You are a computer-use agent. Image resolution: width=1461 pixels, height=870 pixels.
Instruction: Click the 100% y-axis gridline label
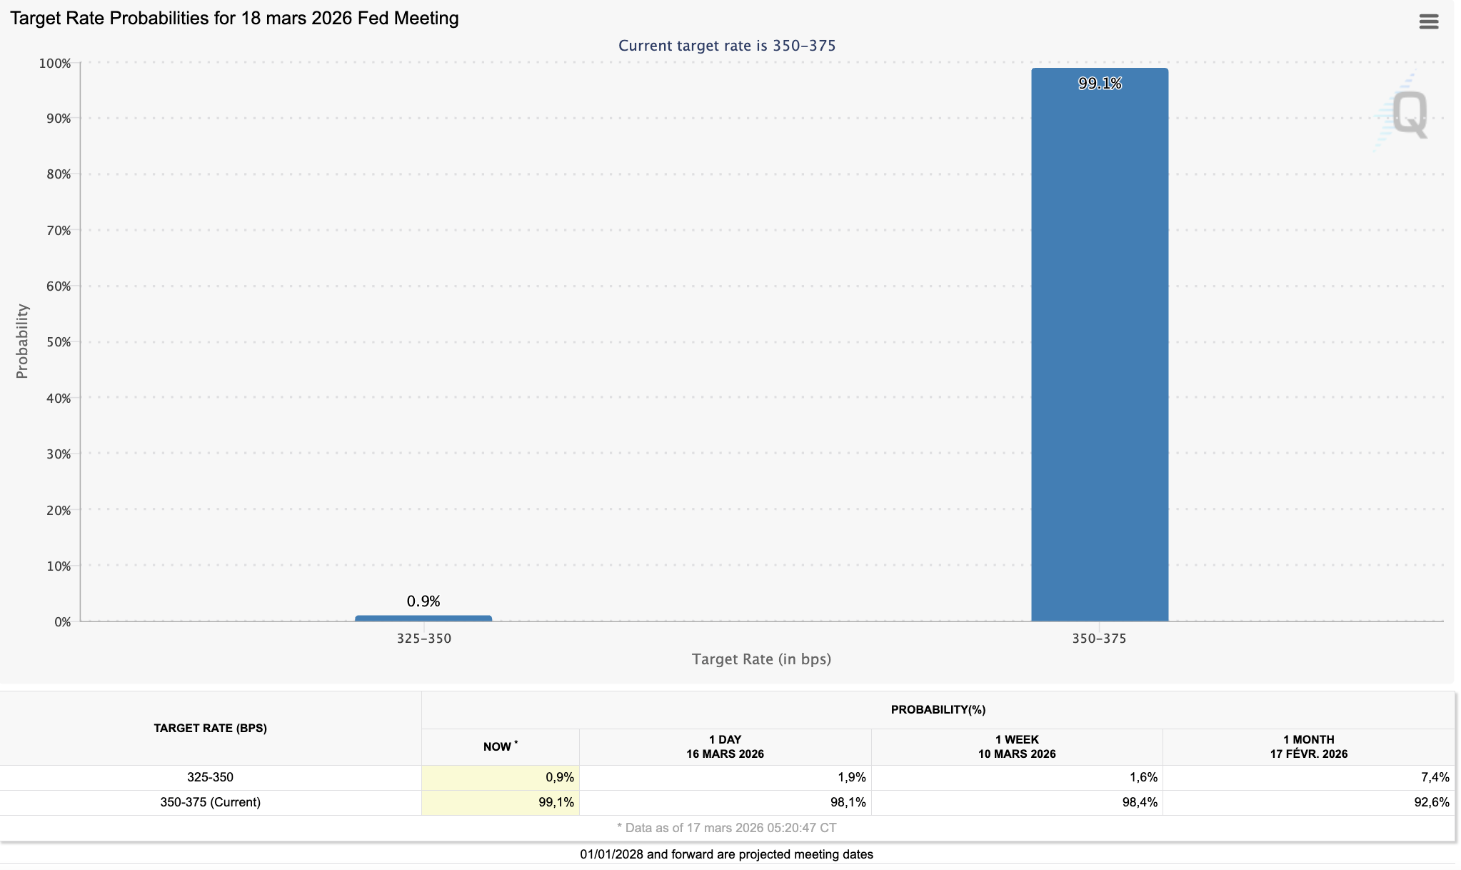pos(56,62)
